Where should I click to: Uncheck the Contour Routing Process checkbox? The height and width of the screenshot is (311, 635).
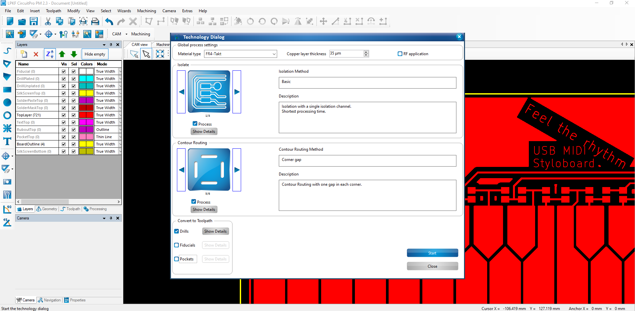[x=194, y=202]
